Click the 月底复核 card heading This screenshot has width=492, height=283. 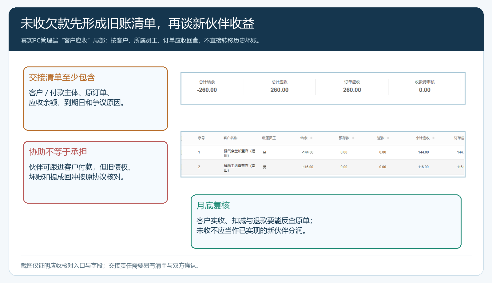tap(213, 205)
